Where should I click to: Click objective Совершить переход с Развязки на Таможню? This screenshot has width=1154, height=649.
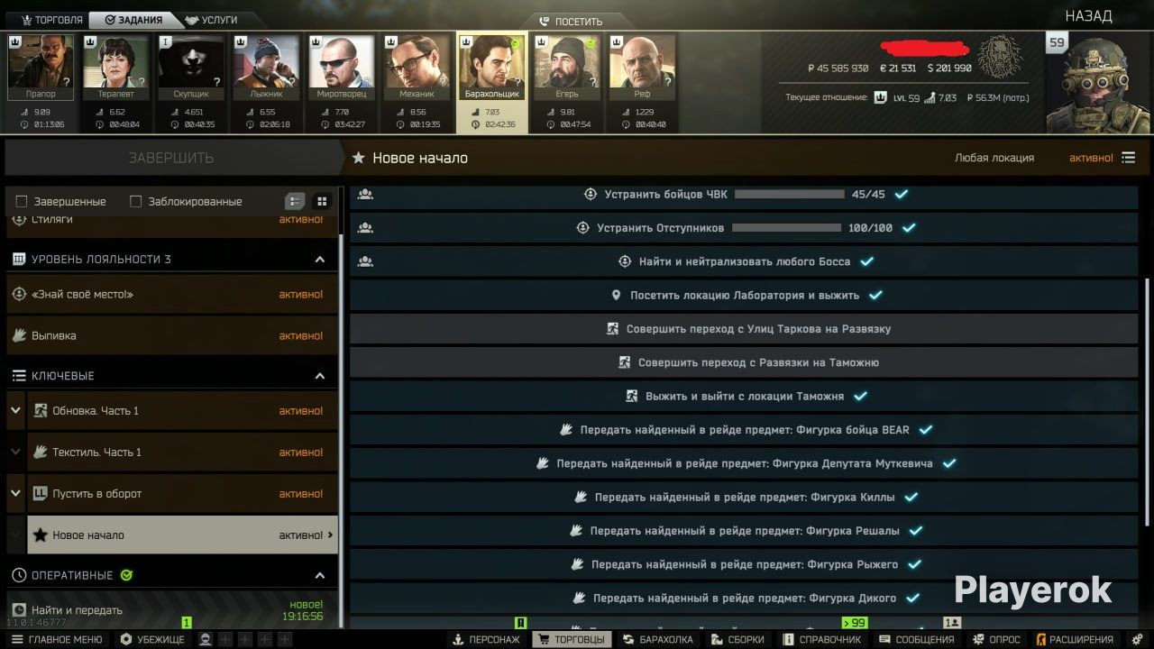click(744, 362)
